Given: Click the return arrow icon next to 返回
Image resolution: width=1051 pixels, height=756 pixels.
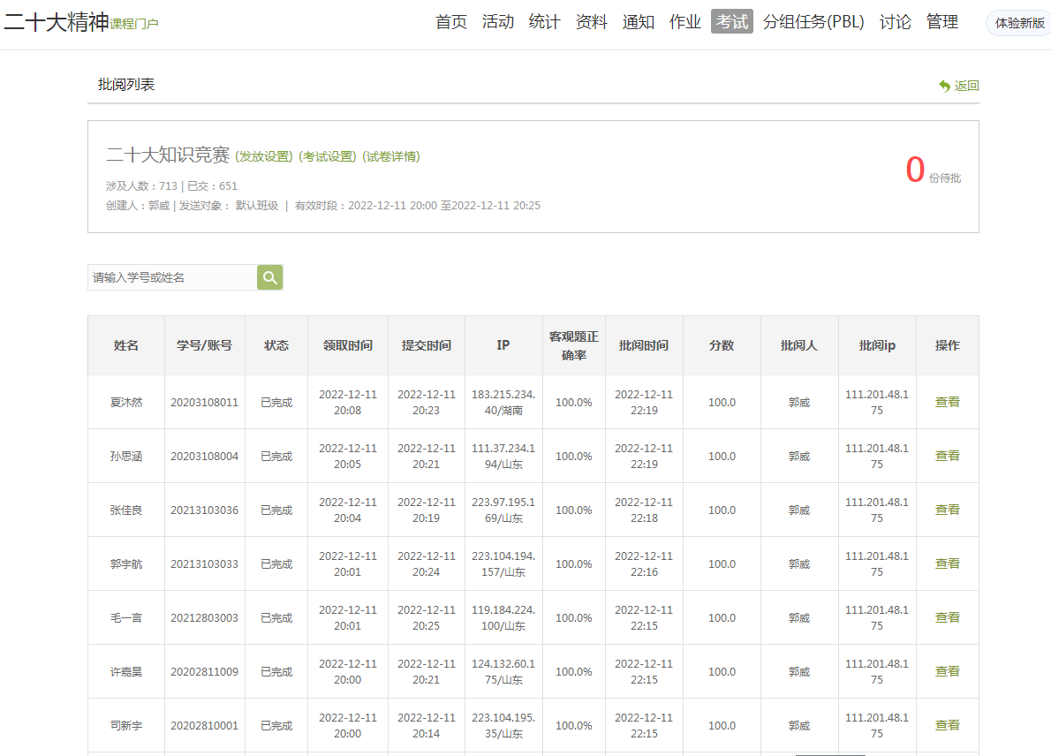Looking at the screenshot, I should (x=943, y=85).
